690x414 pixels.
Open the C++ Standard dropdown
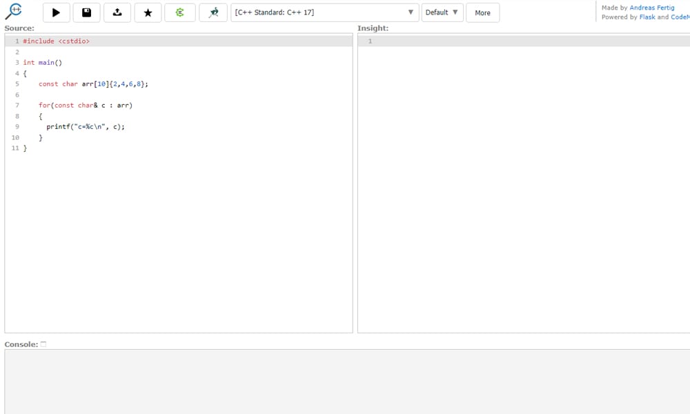click(x=317, y=12)
